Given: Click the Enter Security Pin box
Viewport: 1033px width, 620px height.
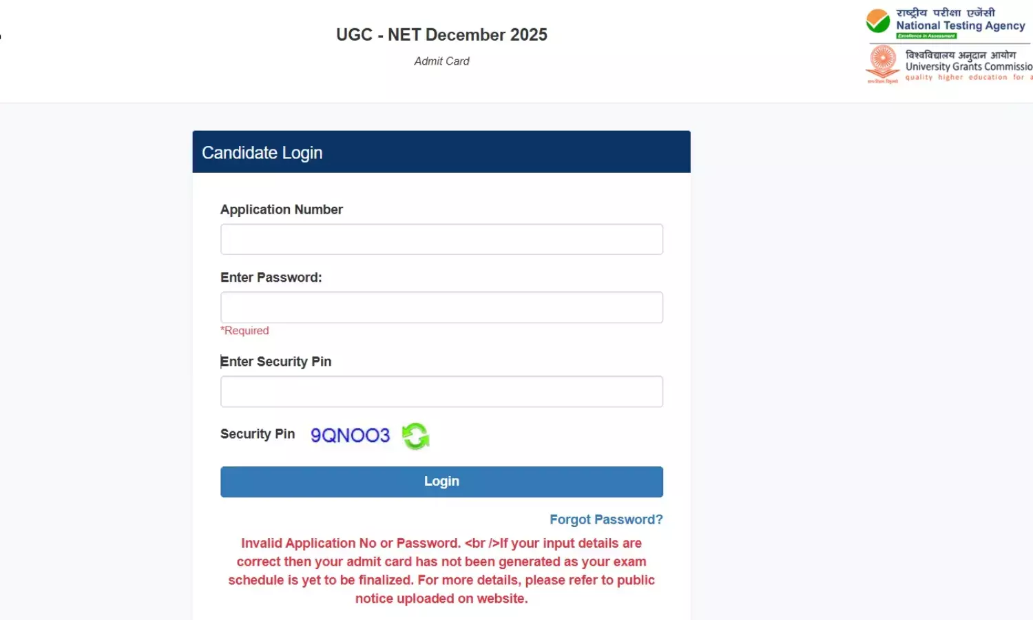Looking at the screenshot, I should (441, 391).
